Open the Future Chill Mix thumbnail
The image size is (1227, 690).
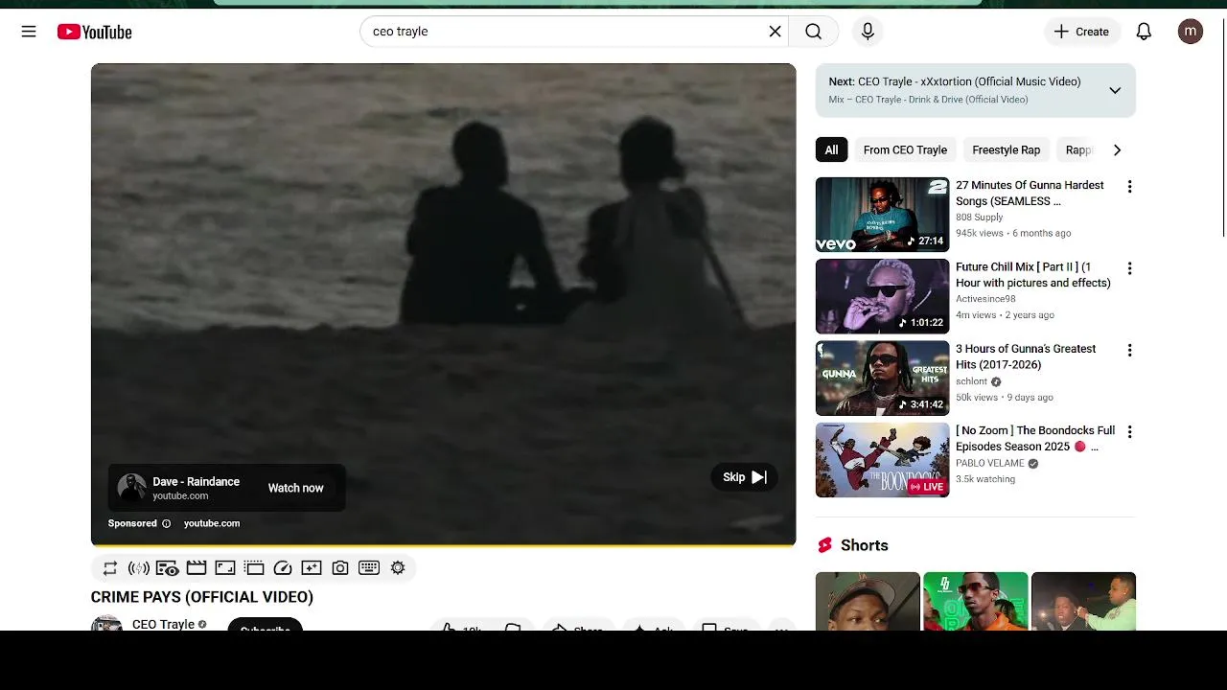[x=882, y=296]
